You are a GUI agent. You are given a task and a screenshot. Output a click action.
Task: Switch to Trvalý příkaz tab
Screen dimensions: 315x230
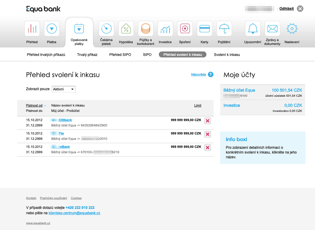coord(87,55)
